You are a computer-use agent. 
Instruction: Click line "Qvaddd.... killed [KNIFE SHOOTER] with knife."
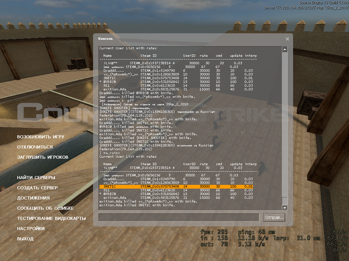[x=145, y=138]
